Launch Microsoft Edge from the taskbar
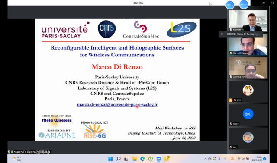 tap(142, 159)
